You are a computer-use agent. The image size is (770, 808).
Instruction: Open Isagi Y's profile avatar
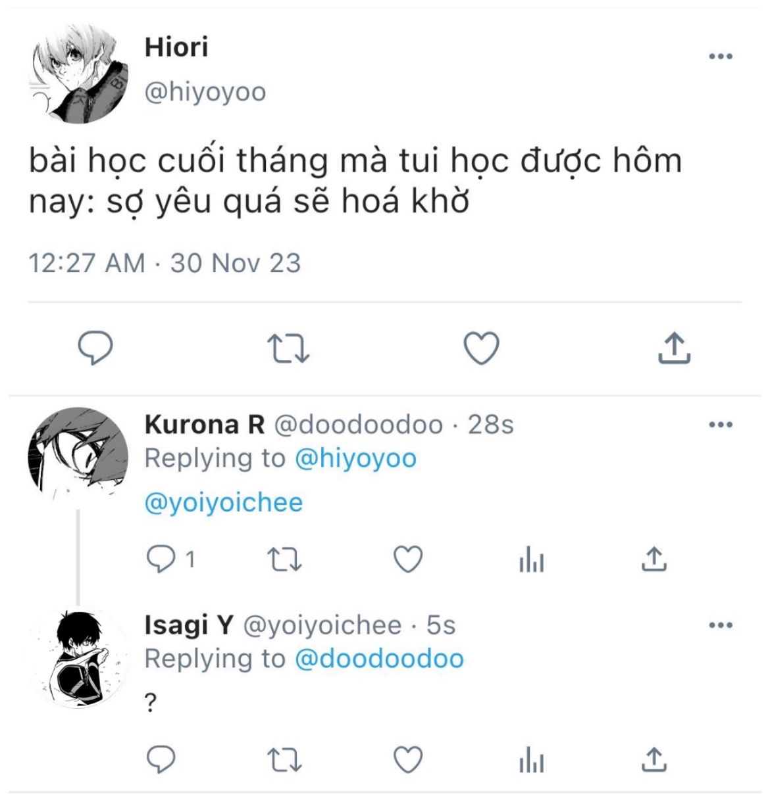point(80,658)
